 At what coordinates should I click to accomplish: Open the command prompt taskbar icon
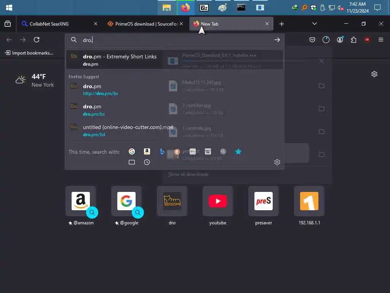(241, 8)
